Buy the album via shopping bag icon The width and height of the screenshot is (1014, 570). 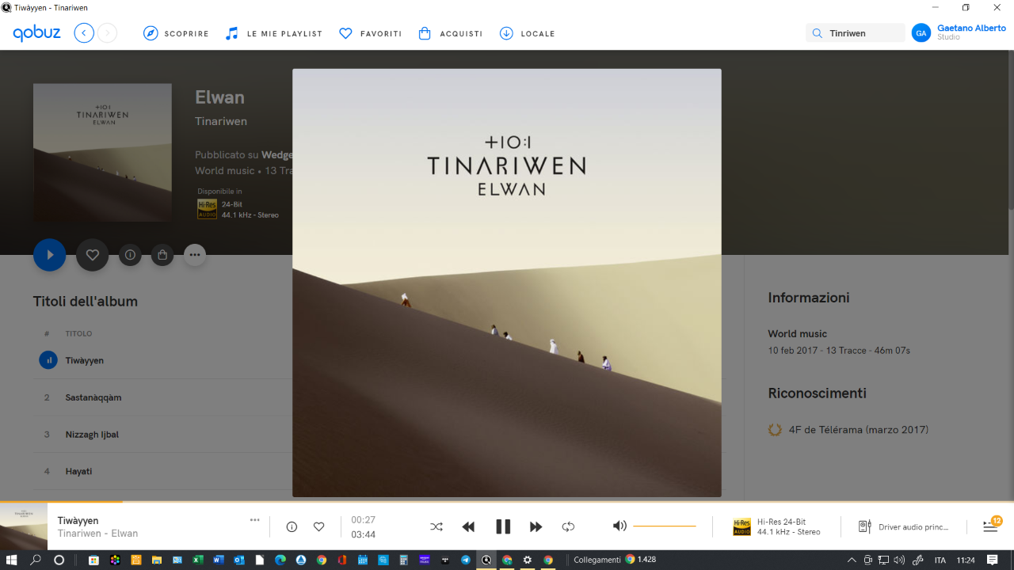tap(162, 255)
